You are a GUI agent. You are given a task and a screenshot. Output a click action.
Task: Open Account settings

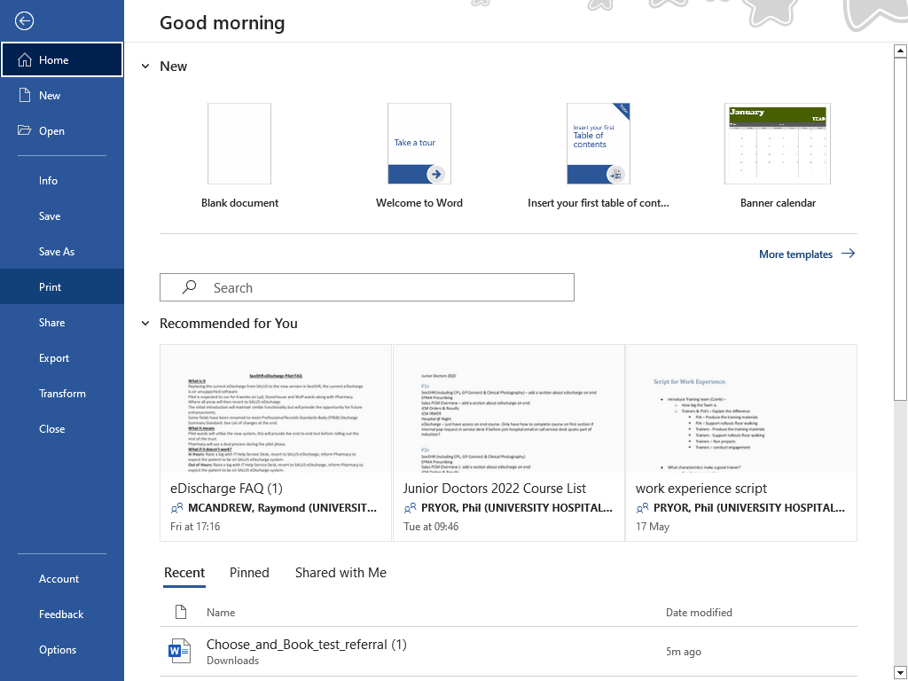(62, 578)
